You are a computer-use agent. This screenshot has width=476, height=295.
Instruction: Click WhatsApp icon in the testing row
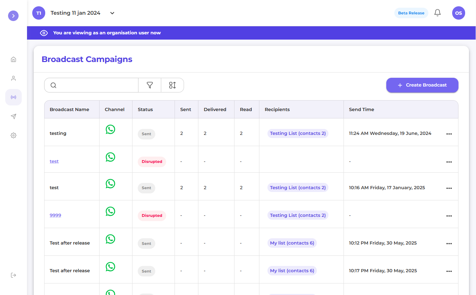pos(110,129)
